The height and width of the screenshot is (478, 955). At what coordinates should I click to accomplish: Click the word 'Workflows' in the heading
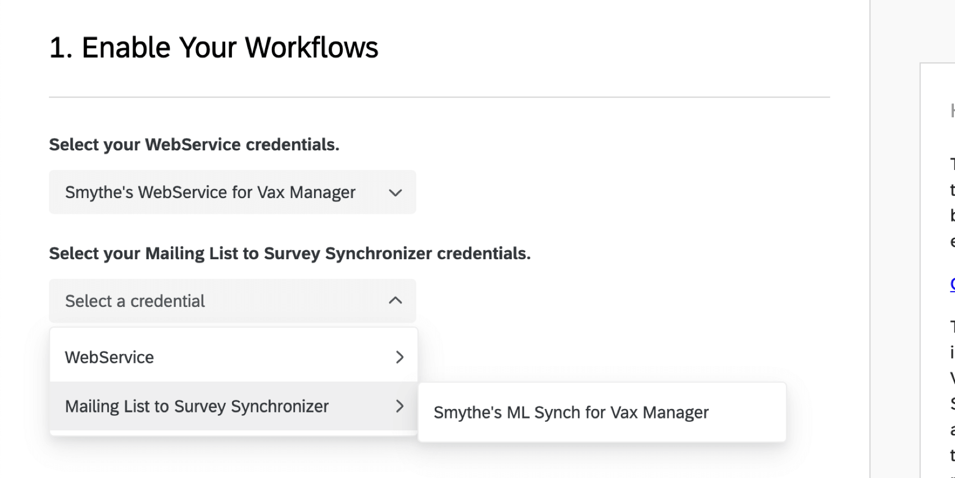pyautogui.click(x=311, y=48)
